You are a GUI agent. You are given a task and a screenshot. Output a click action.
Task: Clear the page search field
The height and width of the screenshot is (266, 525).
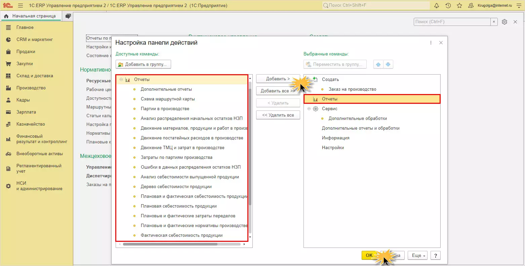click(494, 22)
